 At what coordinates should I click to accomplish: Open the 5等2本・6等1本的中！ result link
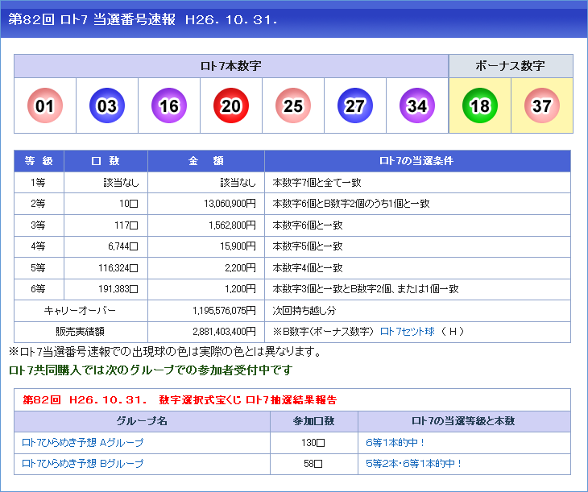click(x=414, y=464)
